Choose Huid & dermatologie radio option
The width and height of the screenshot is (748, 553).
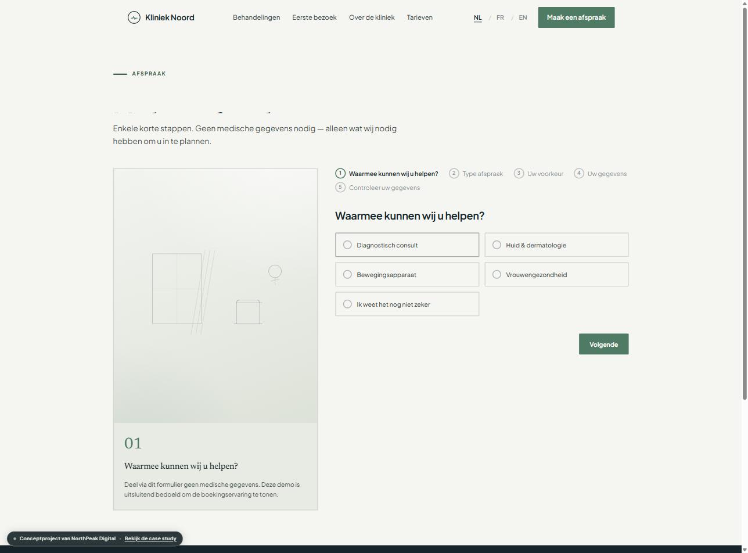pos(556,245)
